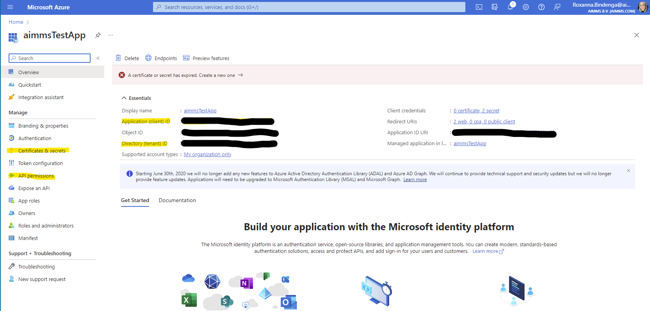Open Quickstart in the left menu
This screenshot has height=311, width=650.
[30, 85]
